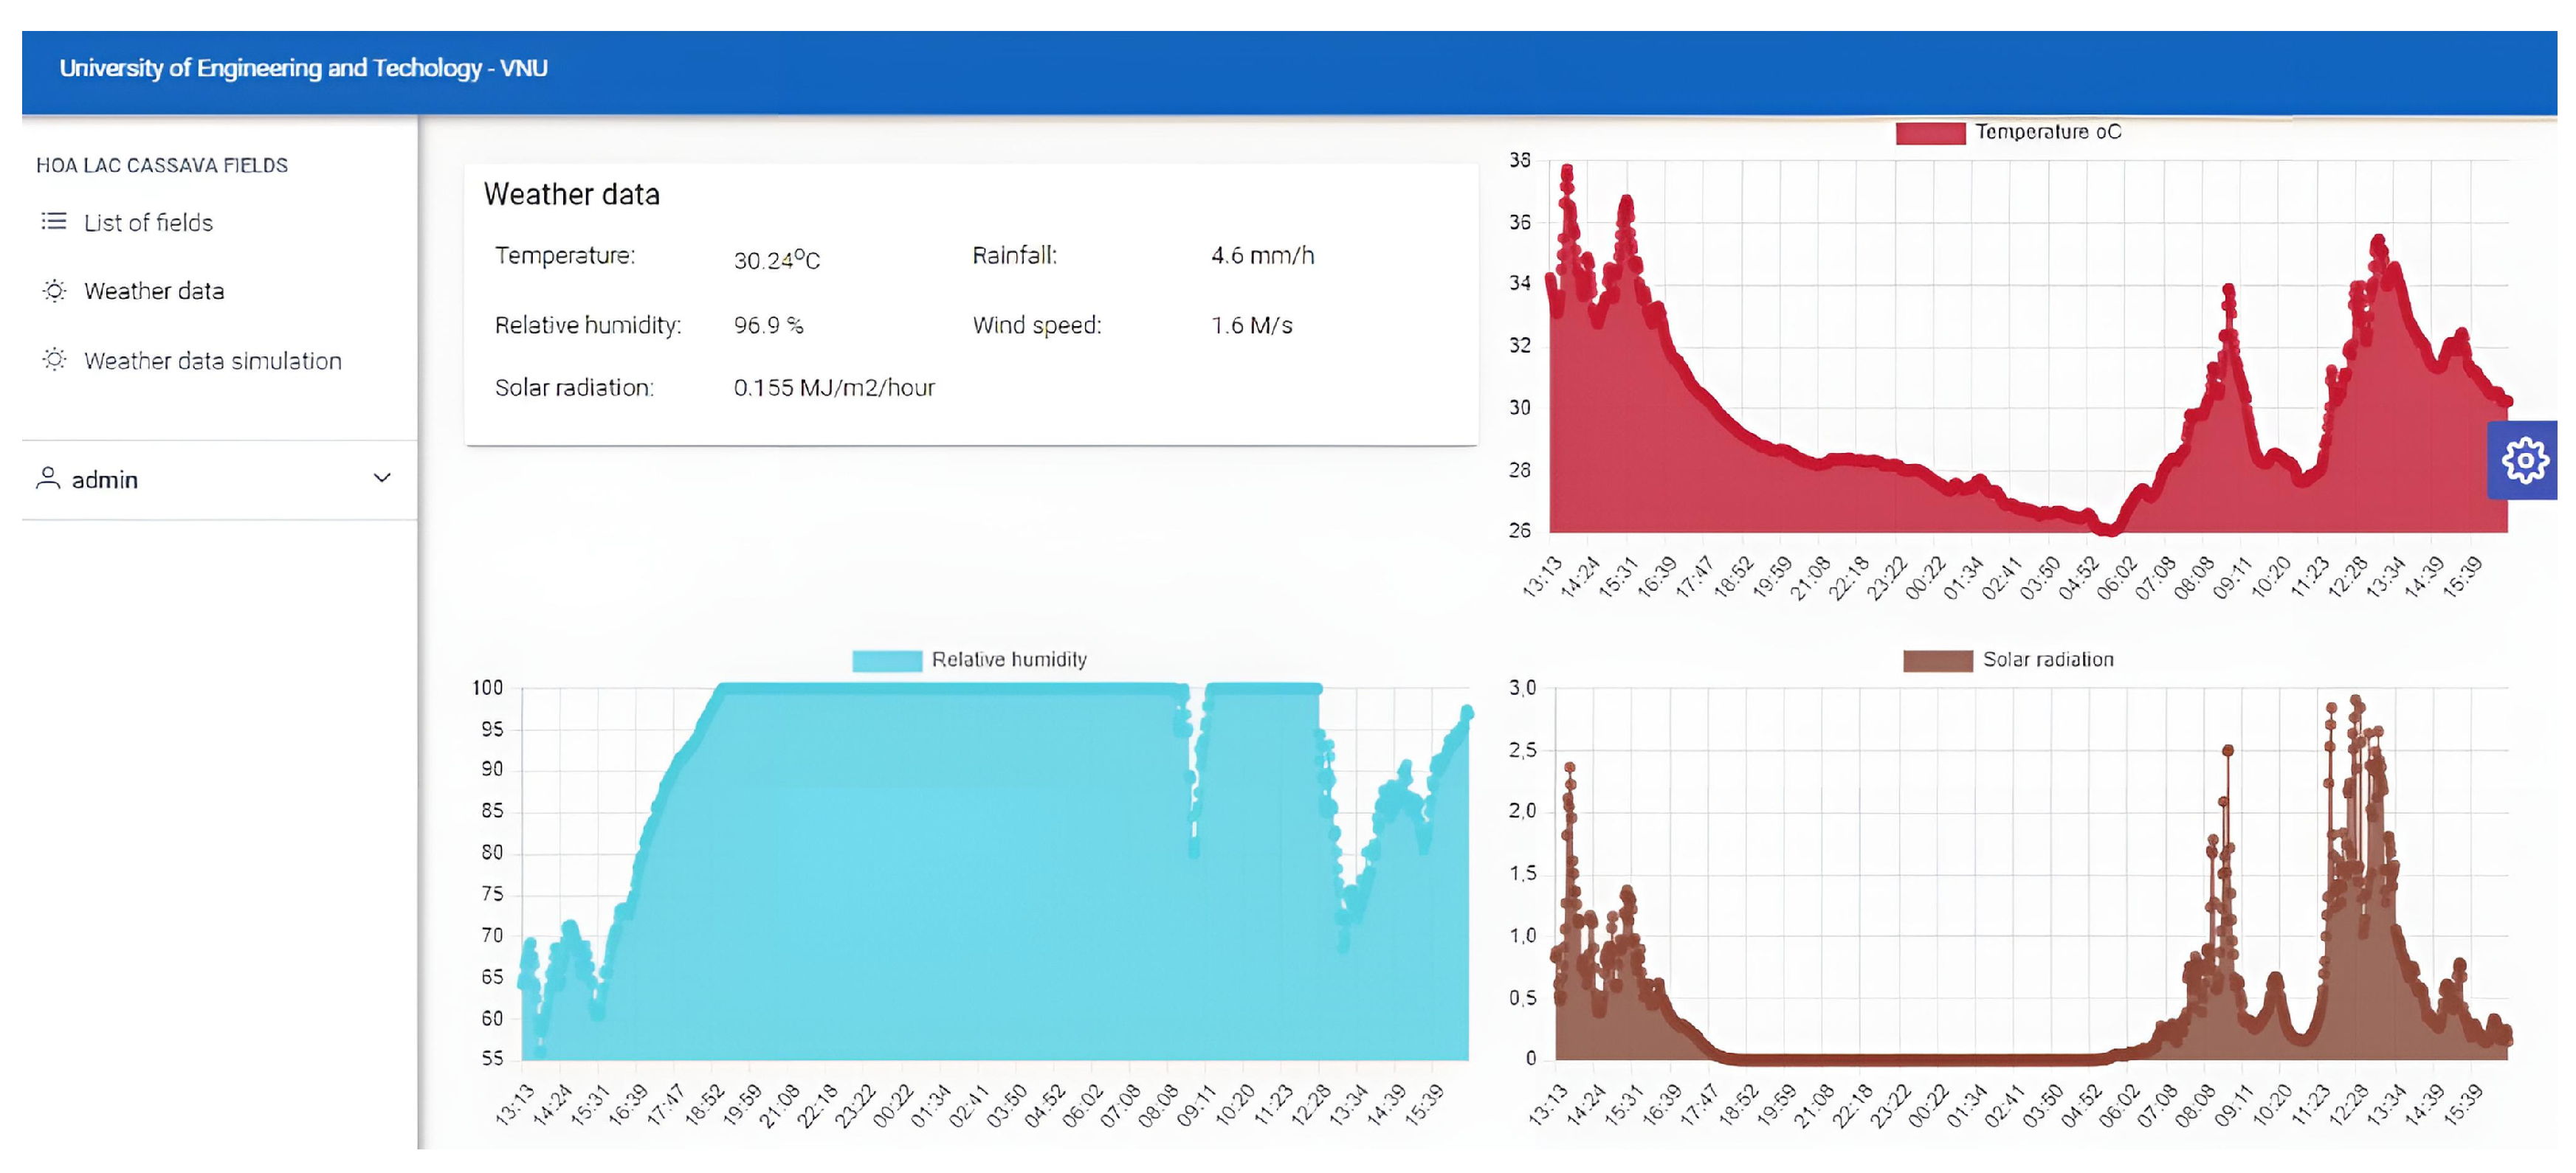Image resolution: width=2576 pixels, height=1173 pixels.
Task: Toggle the Solar radiation legend swatch
Action: [x=1937, y=660]
